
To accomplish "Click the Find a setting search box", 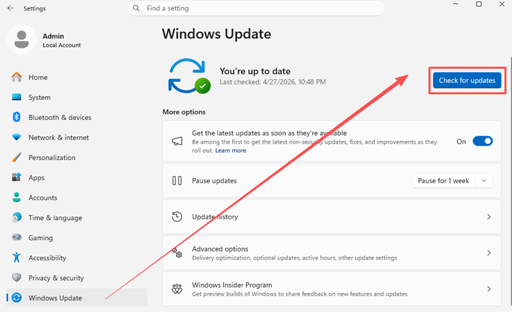I will [256, 8].
